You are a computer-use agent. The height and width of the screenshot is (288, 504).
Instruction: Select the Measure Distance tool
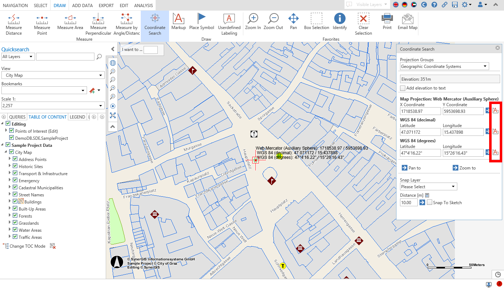pos(14,23)
